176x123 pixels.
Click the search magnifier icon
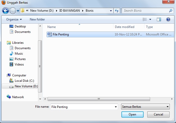tap(171, 11)
